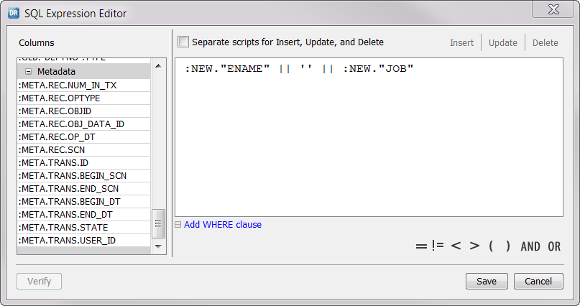The image size is (580, 306).
Task: Switch to the Insert script tab
Action: coord(461,43)
